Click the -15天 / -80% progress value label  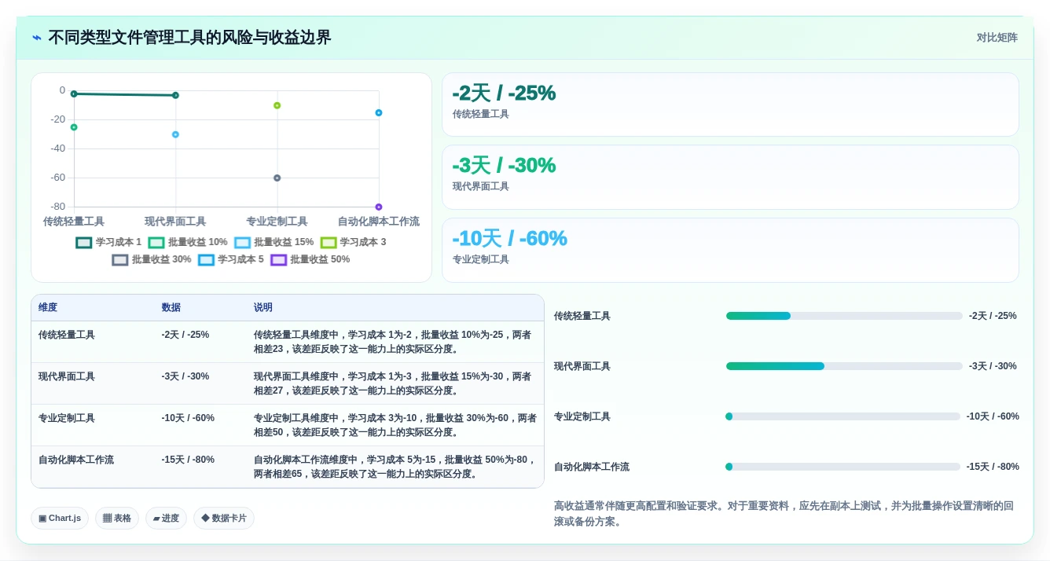tap(993, 467)
